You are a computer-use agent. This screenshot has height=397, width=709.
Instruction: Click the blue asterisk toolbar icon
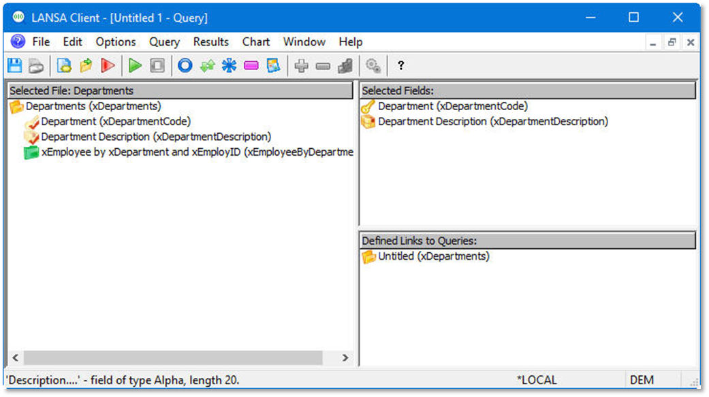click(x=229, y=66)
